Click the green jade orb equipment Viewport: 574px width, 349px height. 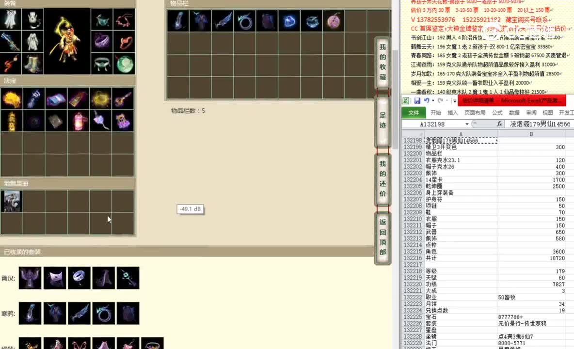tap(124, 63)
